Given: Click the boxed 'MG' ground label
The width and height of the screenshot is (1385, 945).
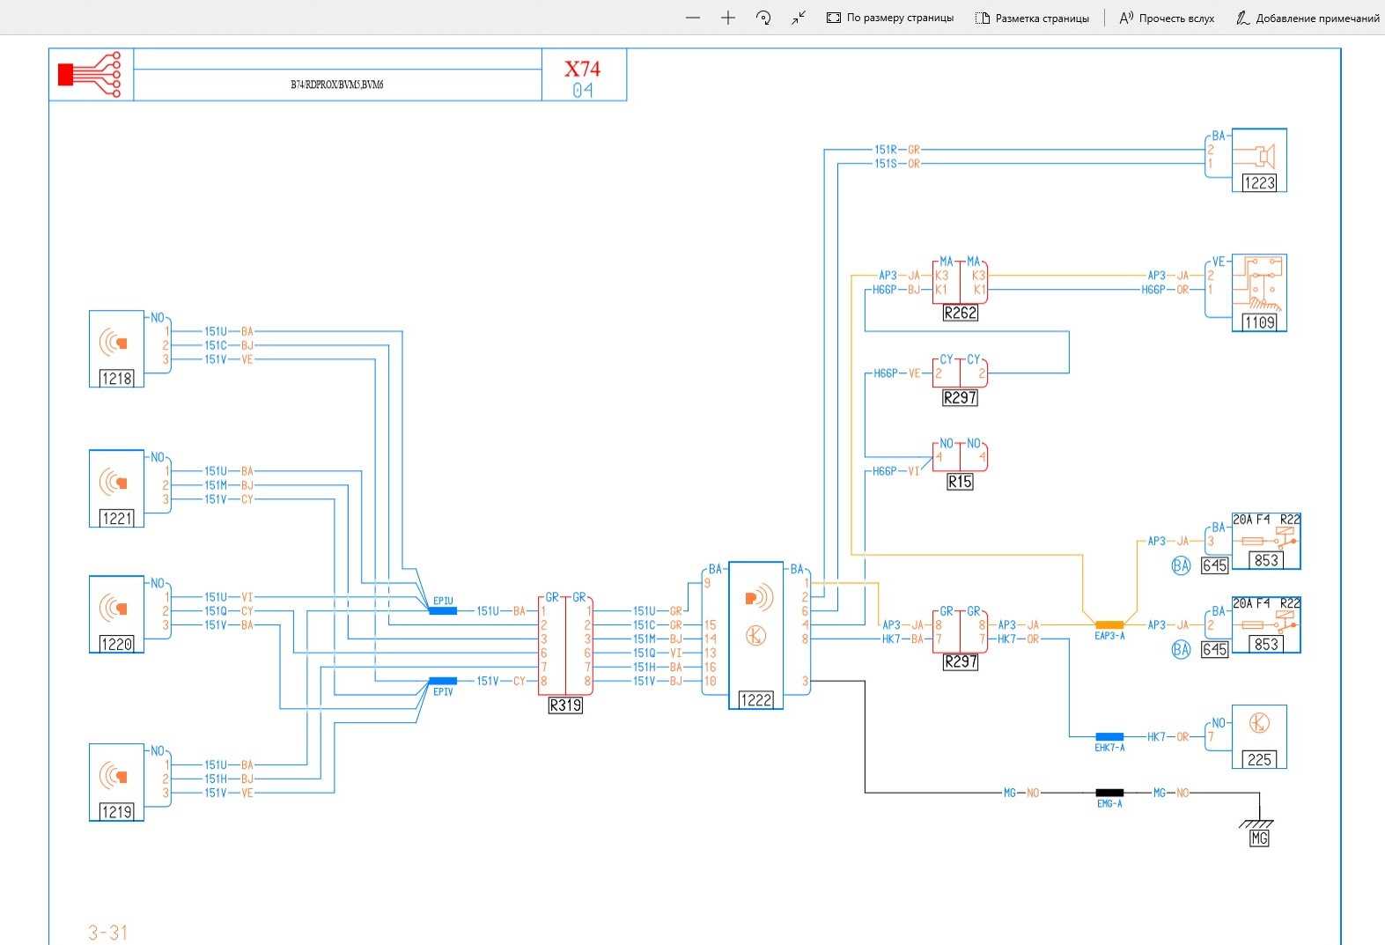Looking at the screenshot, I should pos(1260,838).
